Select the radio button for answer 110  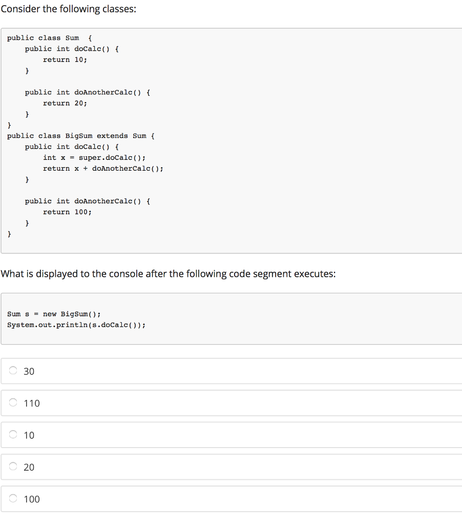pyautogui.click(x=13, y=402)
